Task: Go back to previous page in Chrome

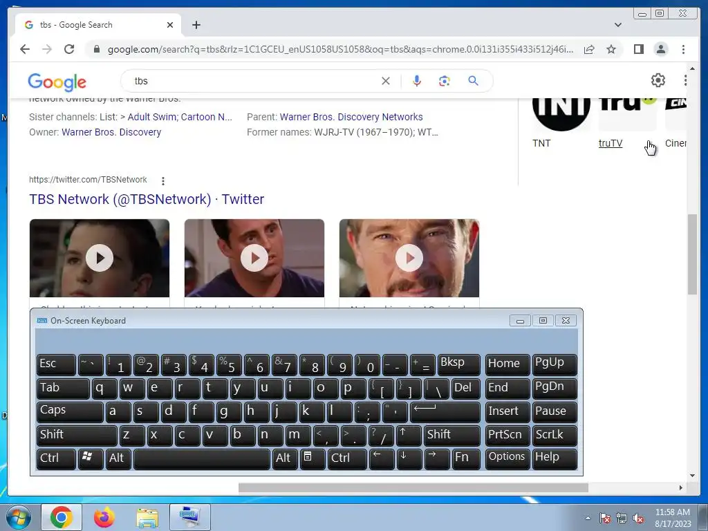Action: pos(25,49)
